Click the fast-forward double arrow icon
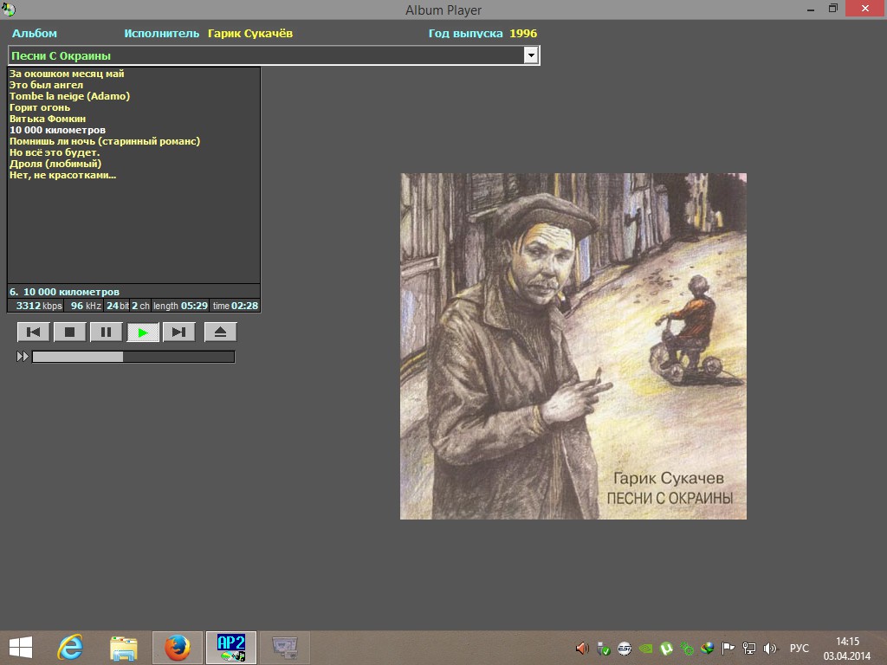 [22, 356]
